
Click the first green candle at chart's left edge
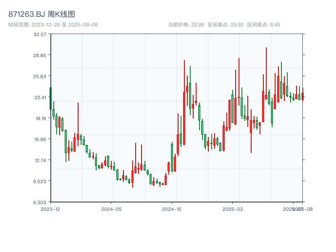[x=50, y=98]
